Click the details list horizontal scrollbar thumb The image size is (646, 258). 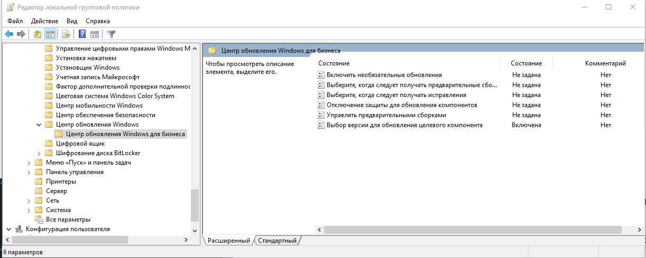coord(473,230)
